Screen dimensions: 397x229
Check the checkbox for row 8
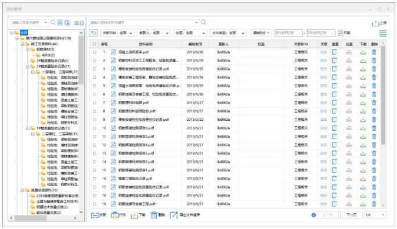(95, 111)
